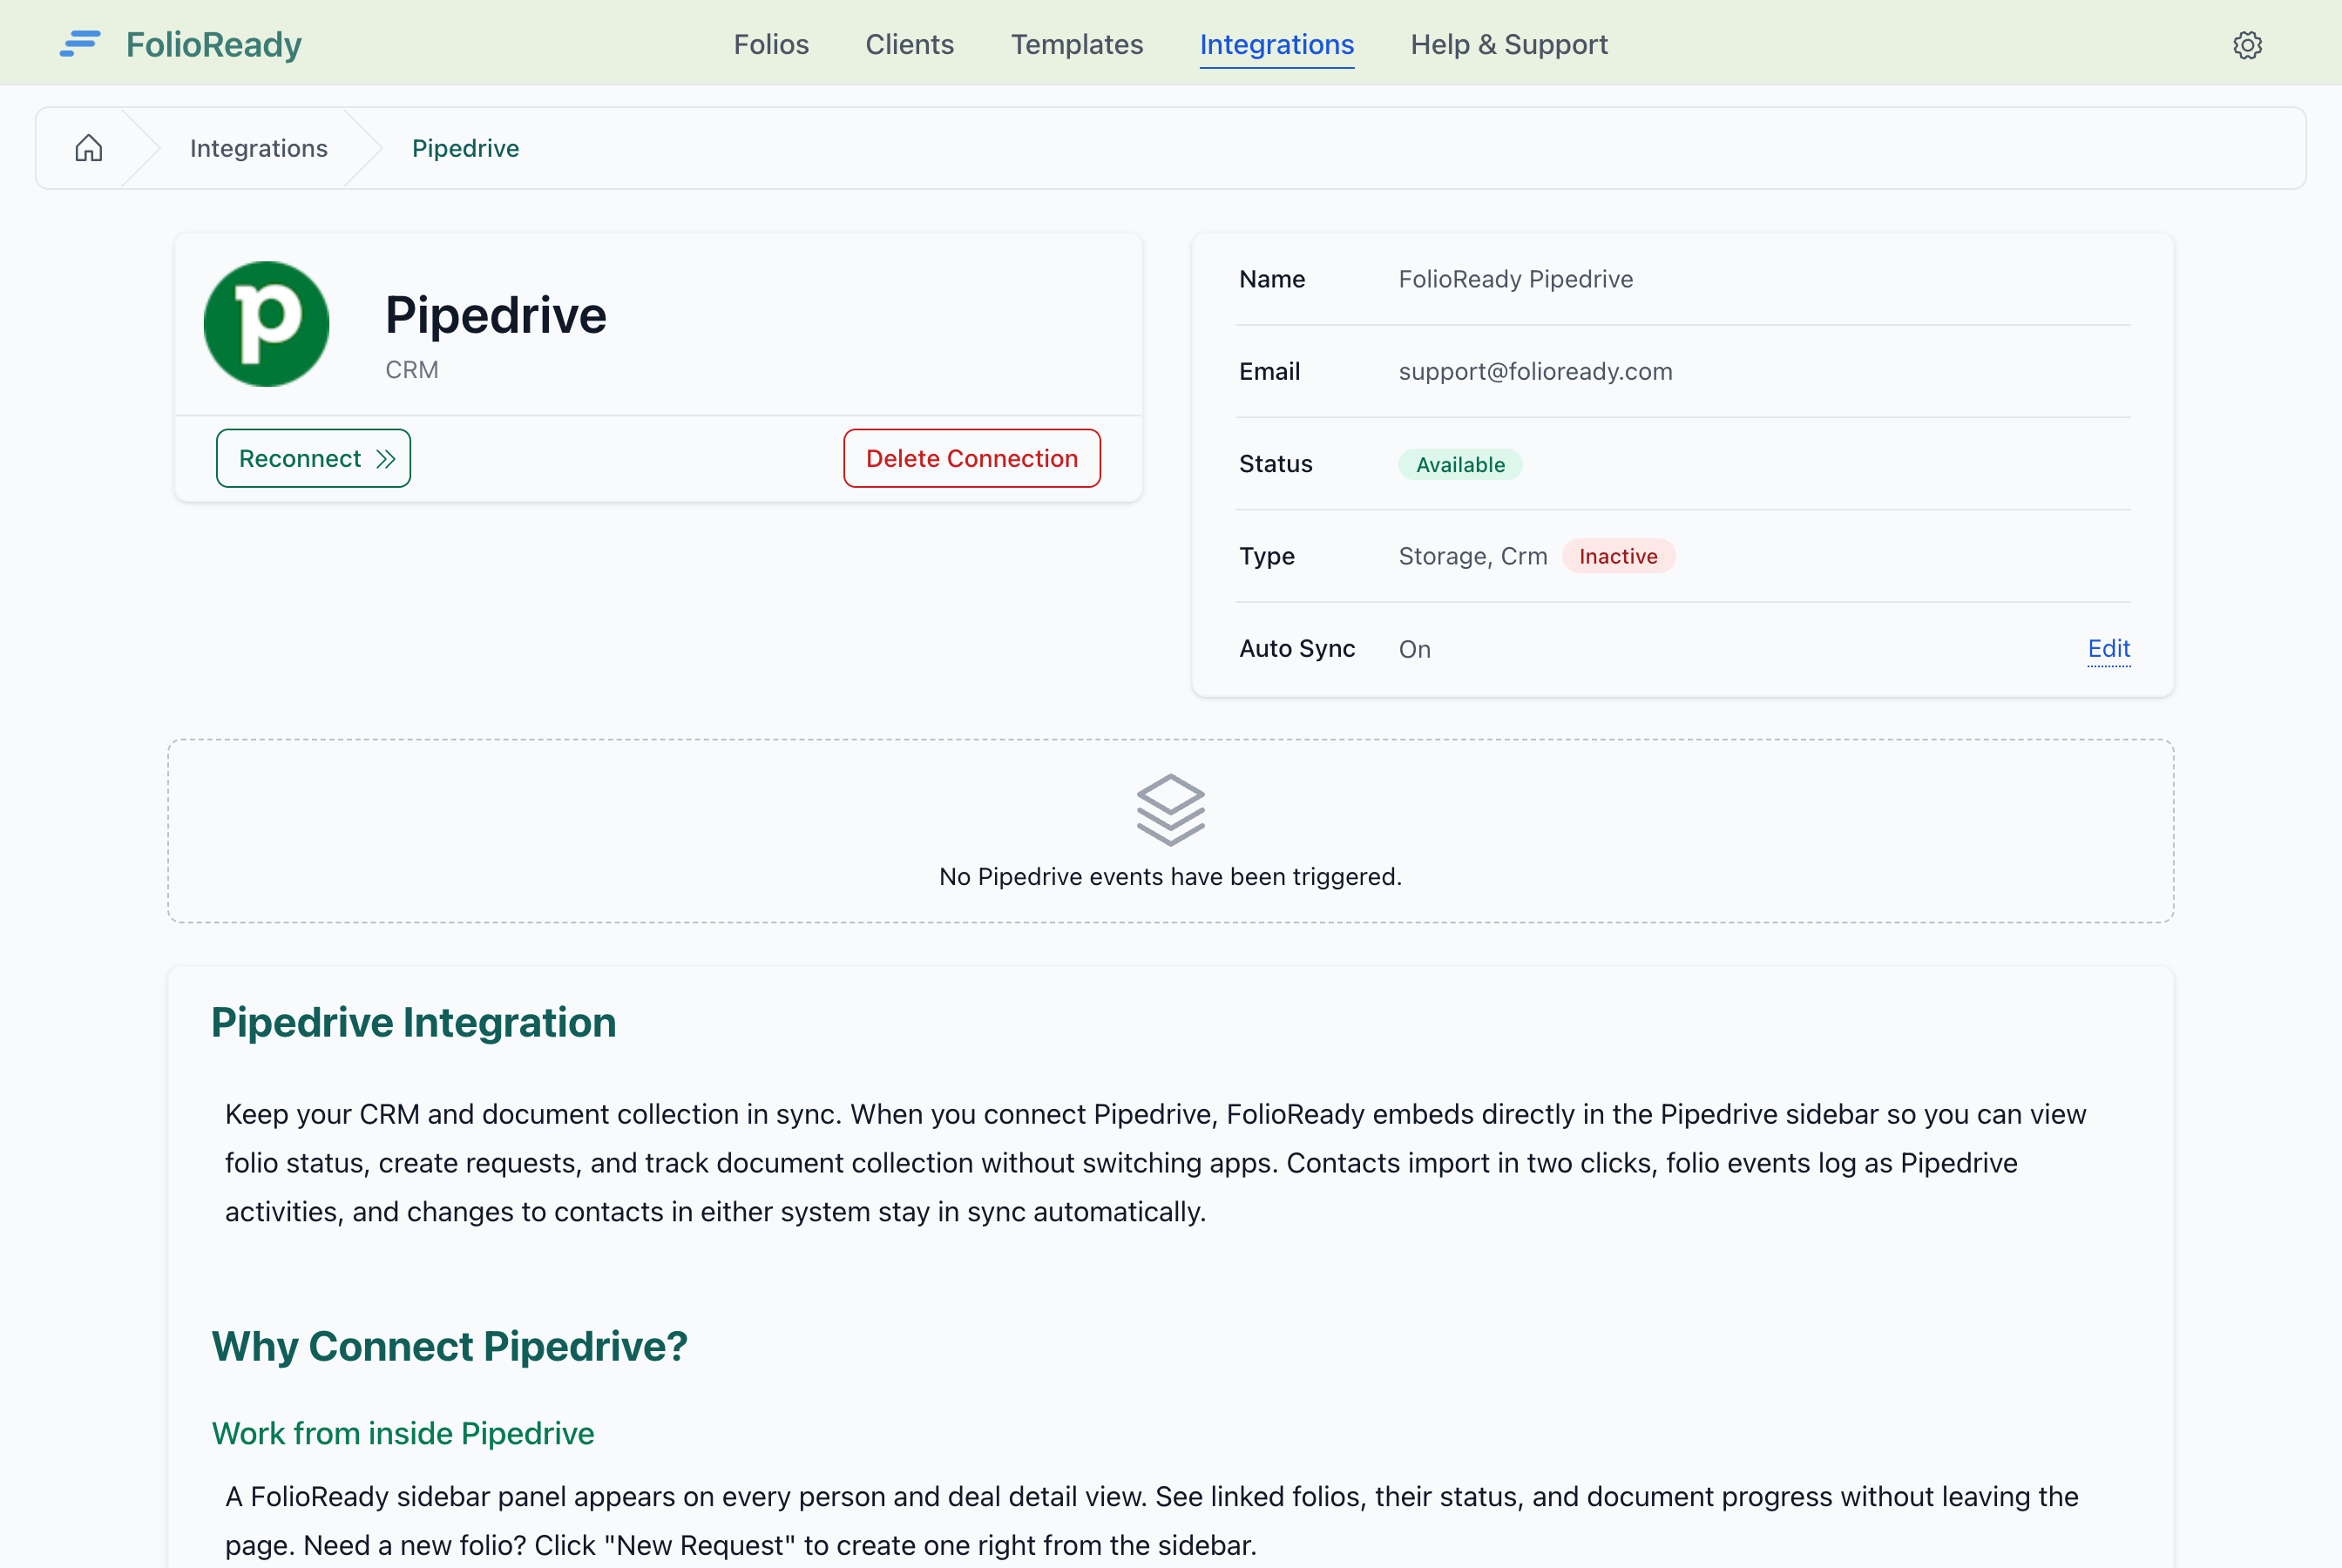The width and height of the screenshot is (2342, 1568).
Task: Click Work from inside Pipedrive subheading
Action: coord(403,1433)
